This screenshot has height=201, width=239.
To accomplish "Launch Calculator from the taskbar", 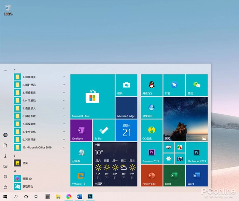I will pyautogui.click(x=47, y=197).
